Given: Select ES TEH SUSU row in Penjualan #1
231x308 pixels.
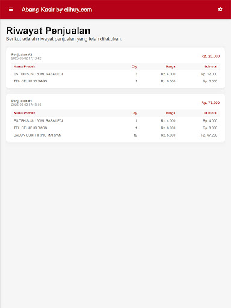Looking at the screenshot, I should tap(115, 120).
